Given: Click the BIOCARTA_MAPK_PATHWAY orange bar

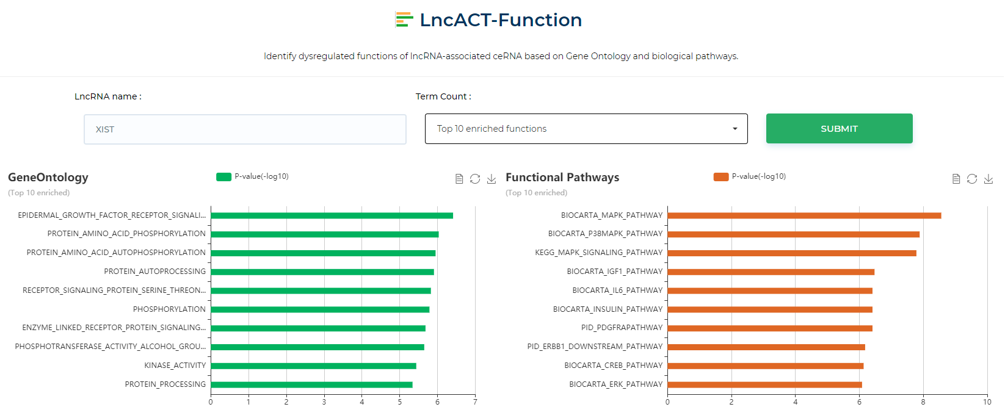Looking at the screenshot, I should (x=804, y=215).
